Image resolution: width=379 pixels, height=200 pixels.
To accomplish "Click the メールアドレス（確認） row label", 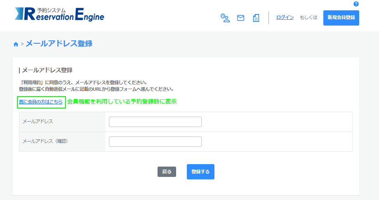I will [45, 141].
